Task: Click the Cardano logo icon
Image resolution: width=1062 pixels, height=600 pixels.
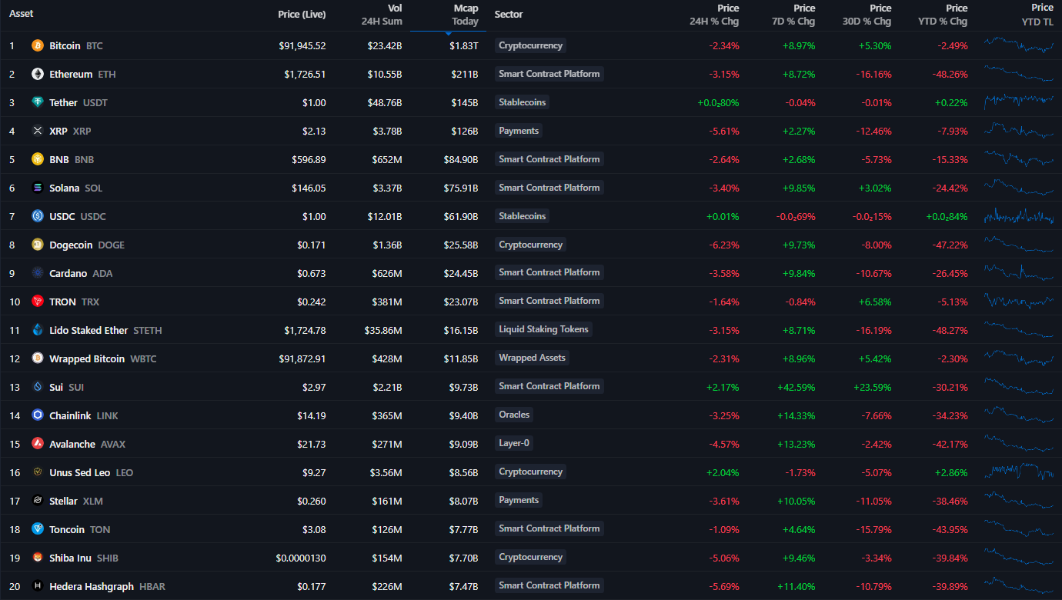Action: point(37,274)
